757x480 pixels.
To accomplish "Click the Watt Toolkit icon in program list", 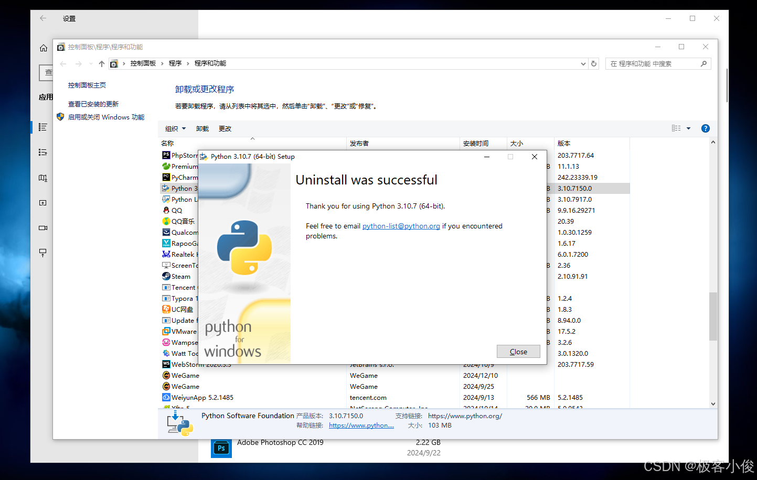I will point(166,353).
